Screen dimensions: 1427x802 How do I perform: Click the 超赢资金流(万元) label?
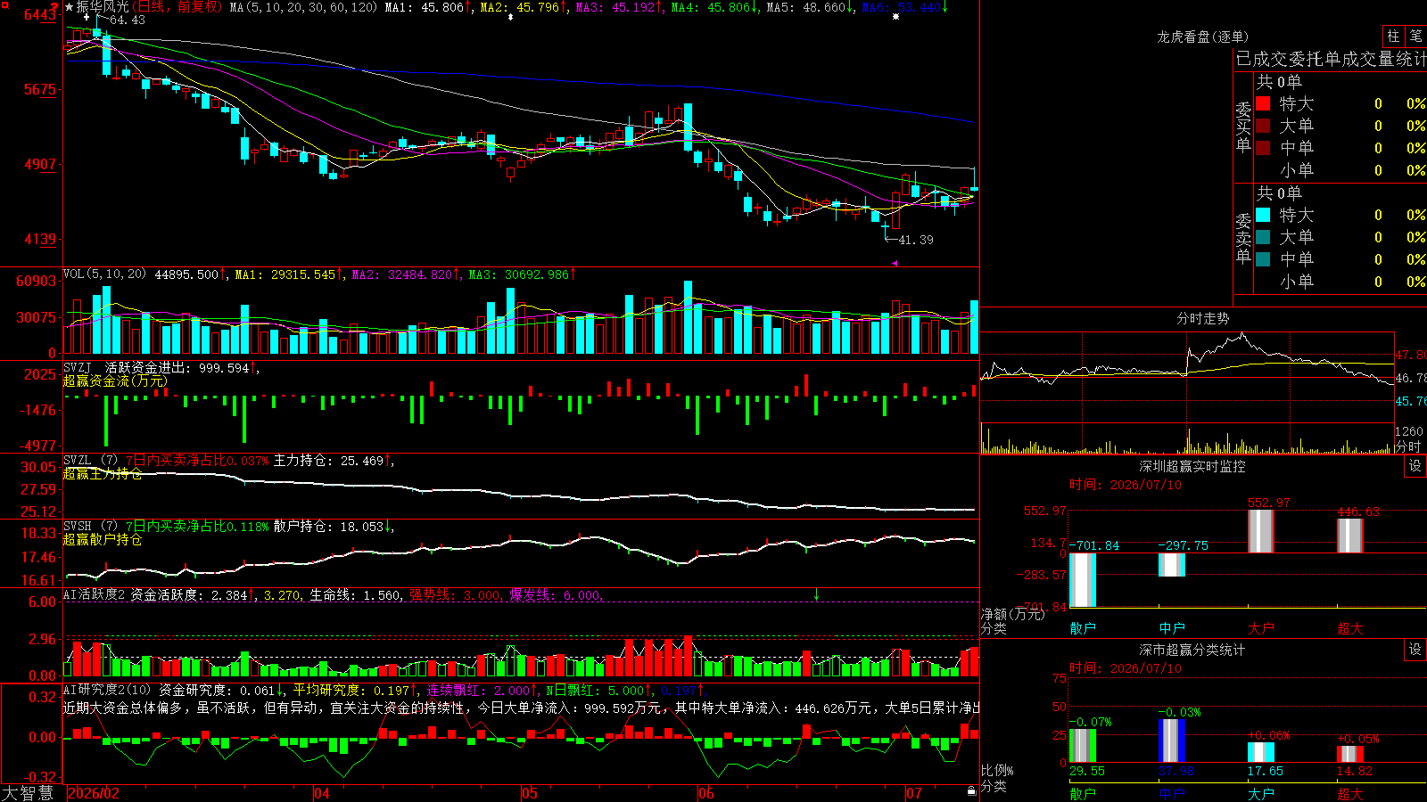click(x=115, y=381)
